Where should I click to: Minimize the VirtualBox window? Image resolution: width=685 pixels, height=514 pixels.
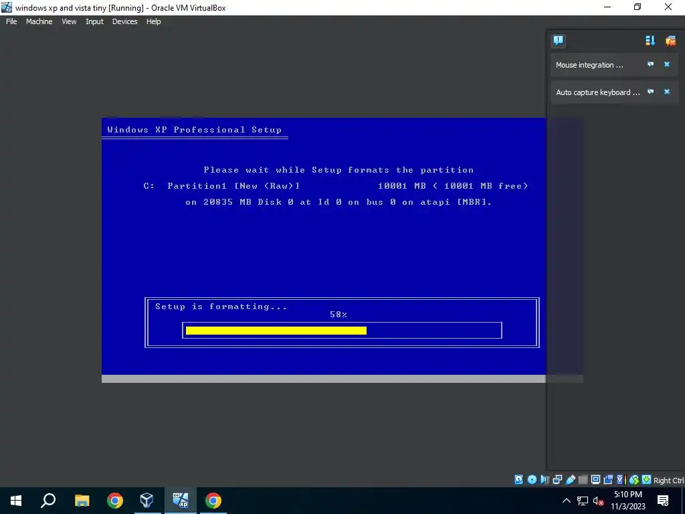pyautogui.click(x=607, y=7)
